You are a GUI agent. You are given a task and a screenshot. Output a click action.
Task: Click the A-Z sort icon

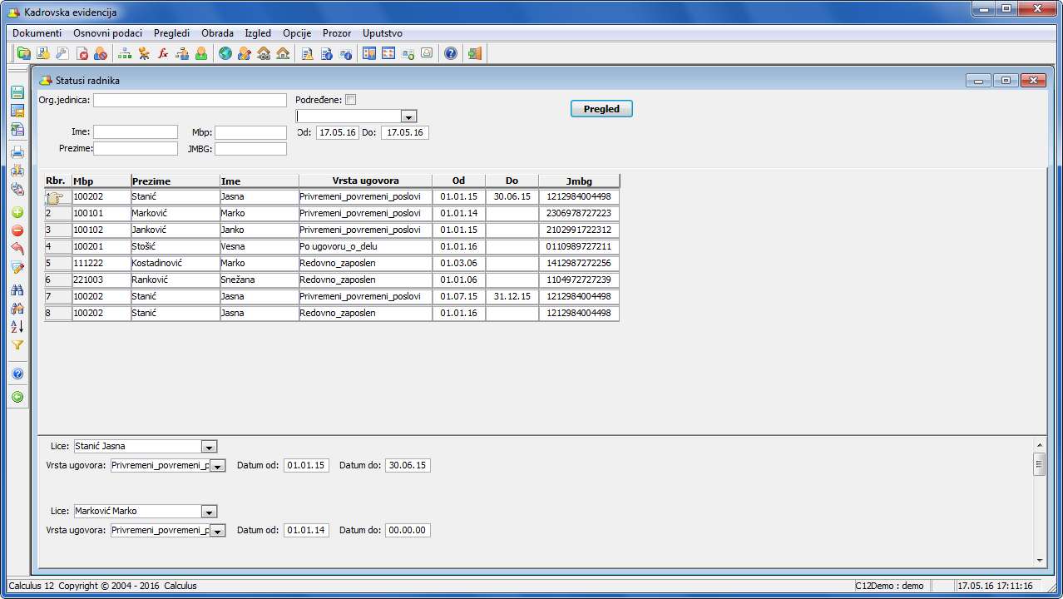pos(17,326)
